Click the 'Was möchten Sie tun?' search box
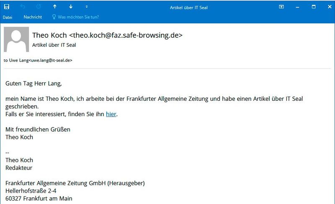Image resolution: width=335 pixels, height=204 pixels. tap(78, 17)
